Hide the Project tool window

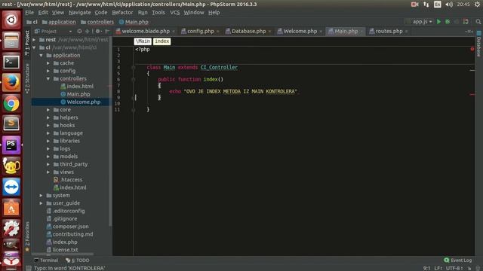(107, 32)
